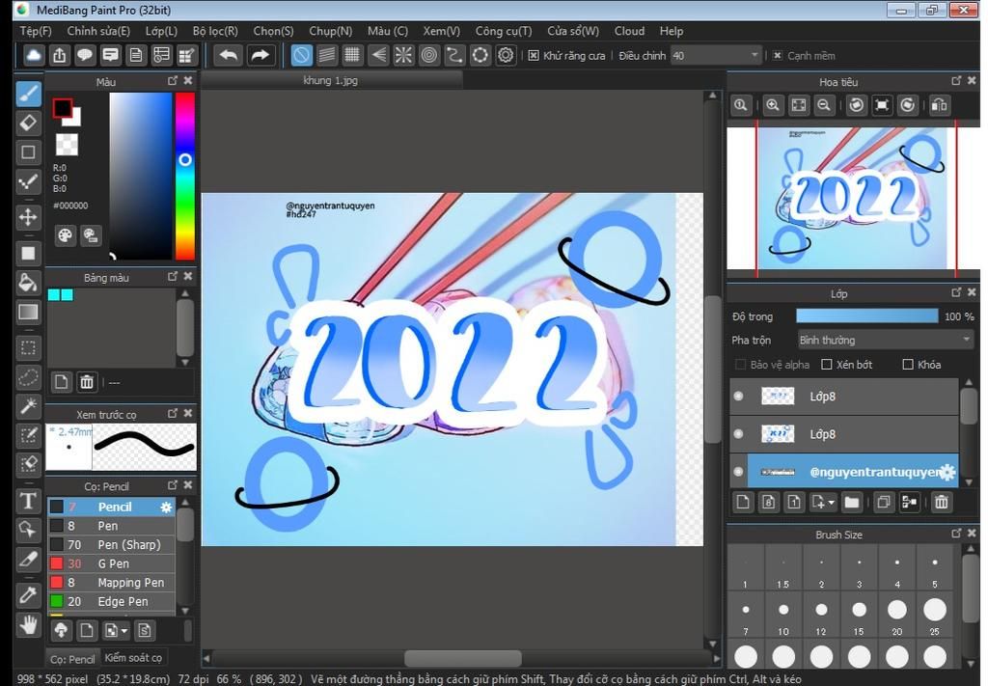Select the Magic Wand tool
Viewport: 988px width, 686px height.
tap(28, 406)
